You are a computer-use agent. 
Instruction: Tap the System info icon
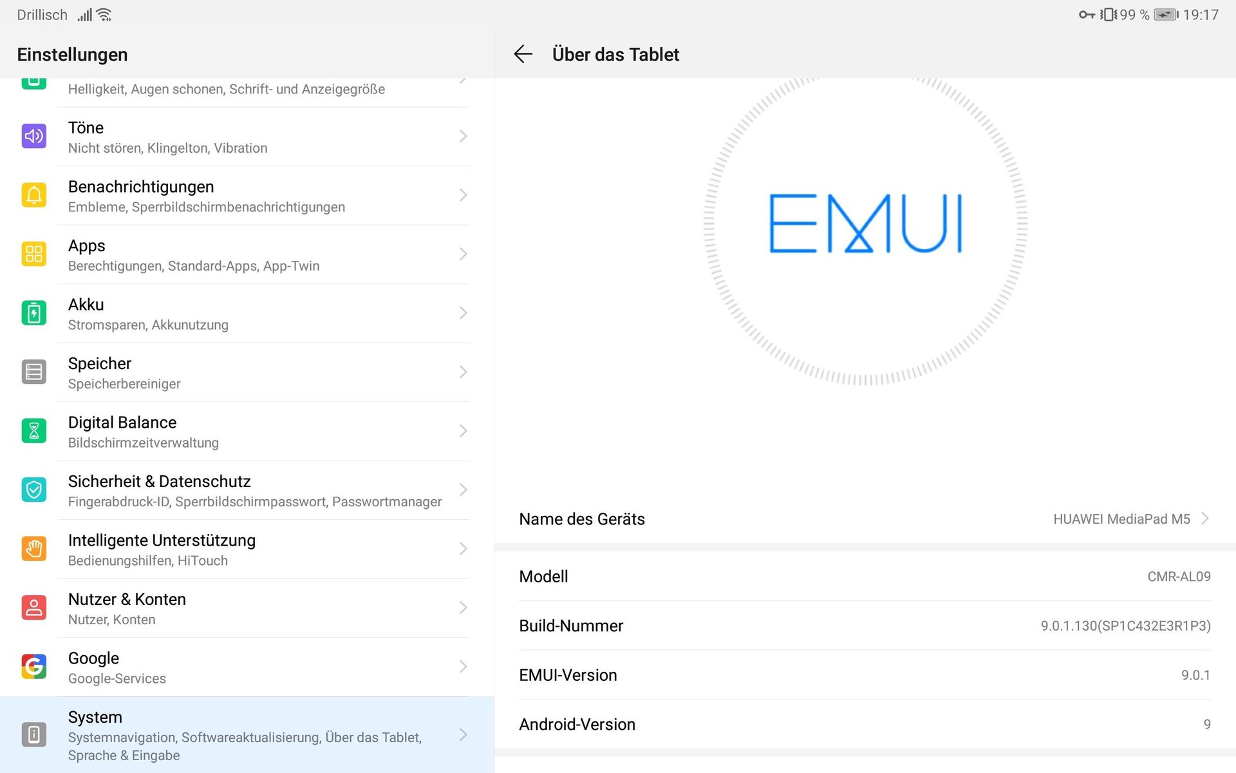coord(34,734)
